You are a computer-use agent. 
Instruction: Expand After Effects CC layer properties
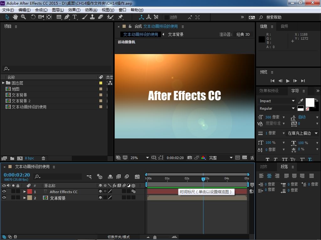[x=24, y=192]
